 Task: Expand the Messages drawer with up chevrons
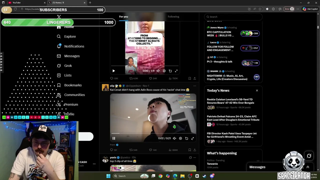pos(308,167)
